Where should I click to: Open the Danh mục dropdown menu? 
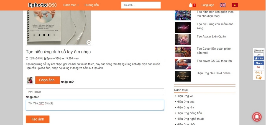pos(71,5)
